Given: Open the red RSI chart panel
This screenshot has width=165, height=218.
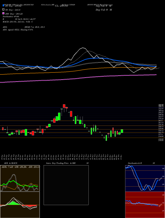Looking at the screenshot, I should [x=145, y=205].
